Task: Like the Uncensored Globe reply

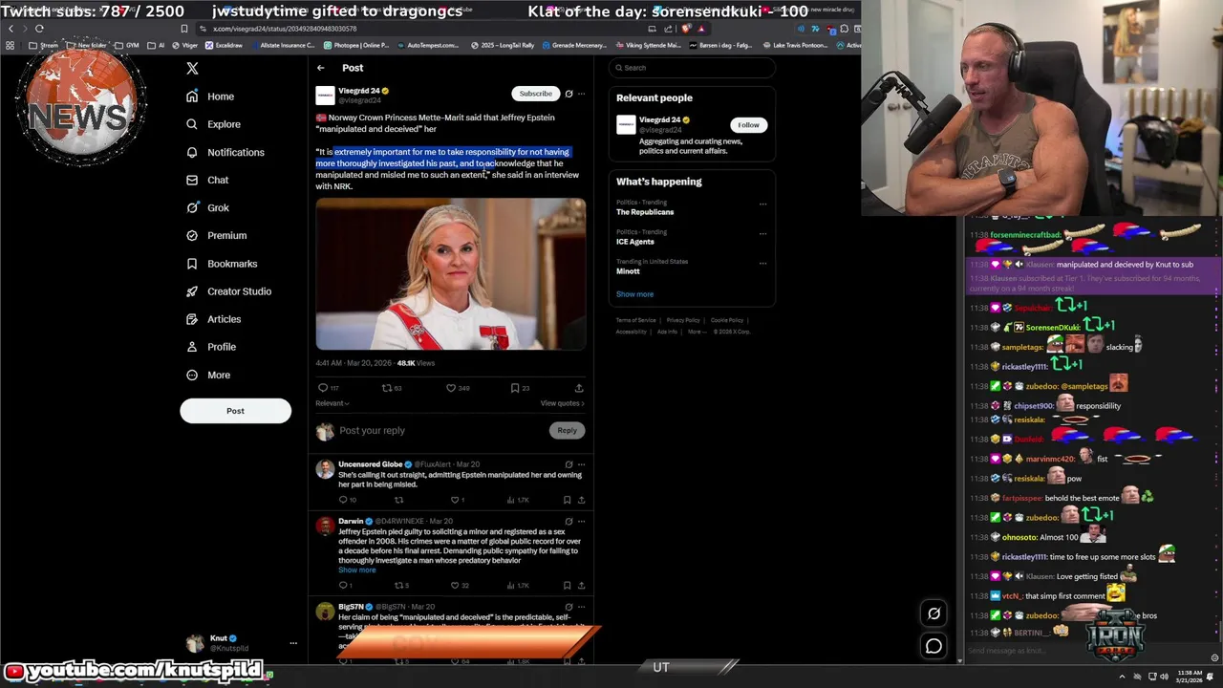Action: coord(455,500)
